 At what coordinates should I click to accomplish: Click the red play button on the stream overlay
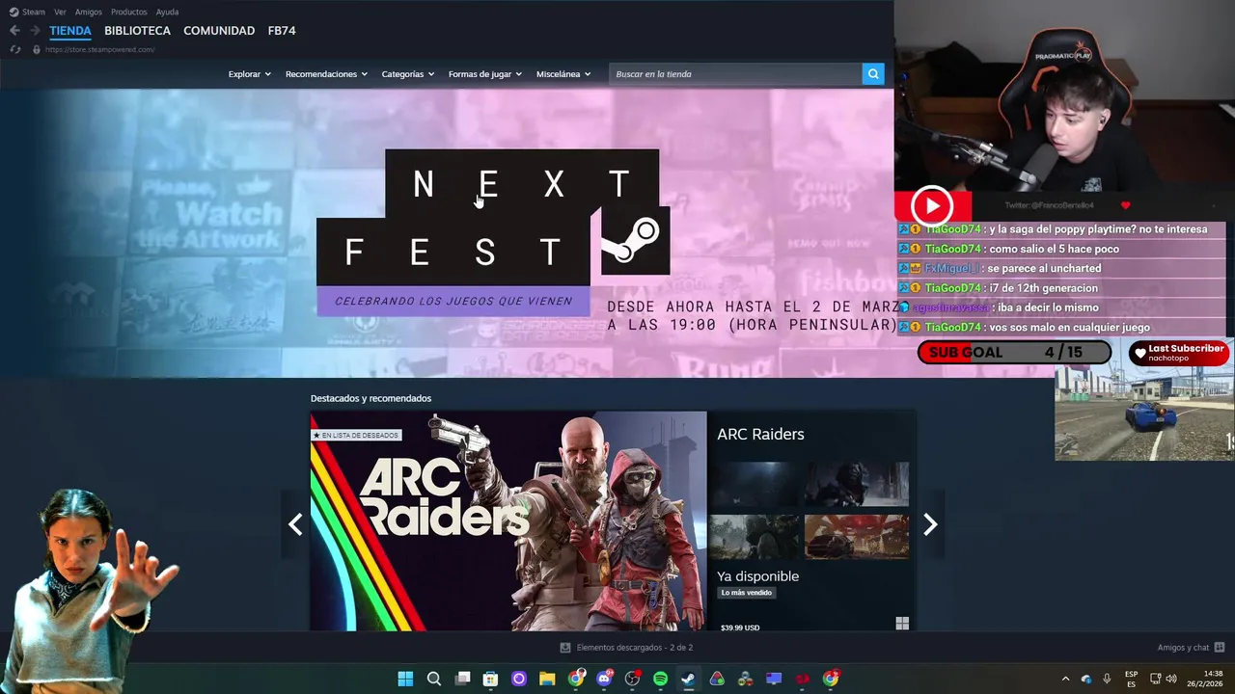(x=932, y=206)
